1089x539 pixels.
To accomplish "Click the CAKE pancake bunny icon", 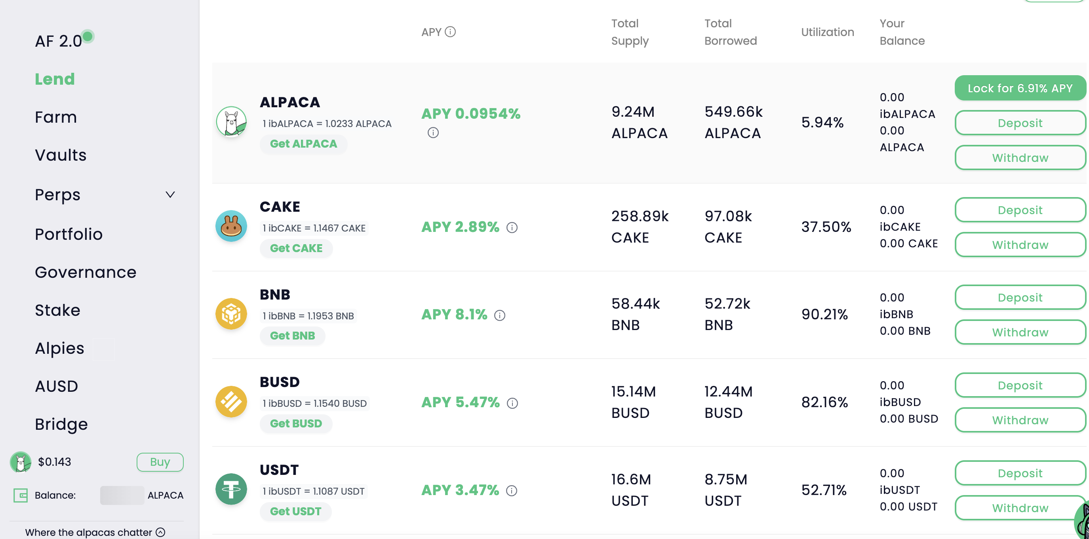I will 231,226.
